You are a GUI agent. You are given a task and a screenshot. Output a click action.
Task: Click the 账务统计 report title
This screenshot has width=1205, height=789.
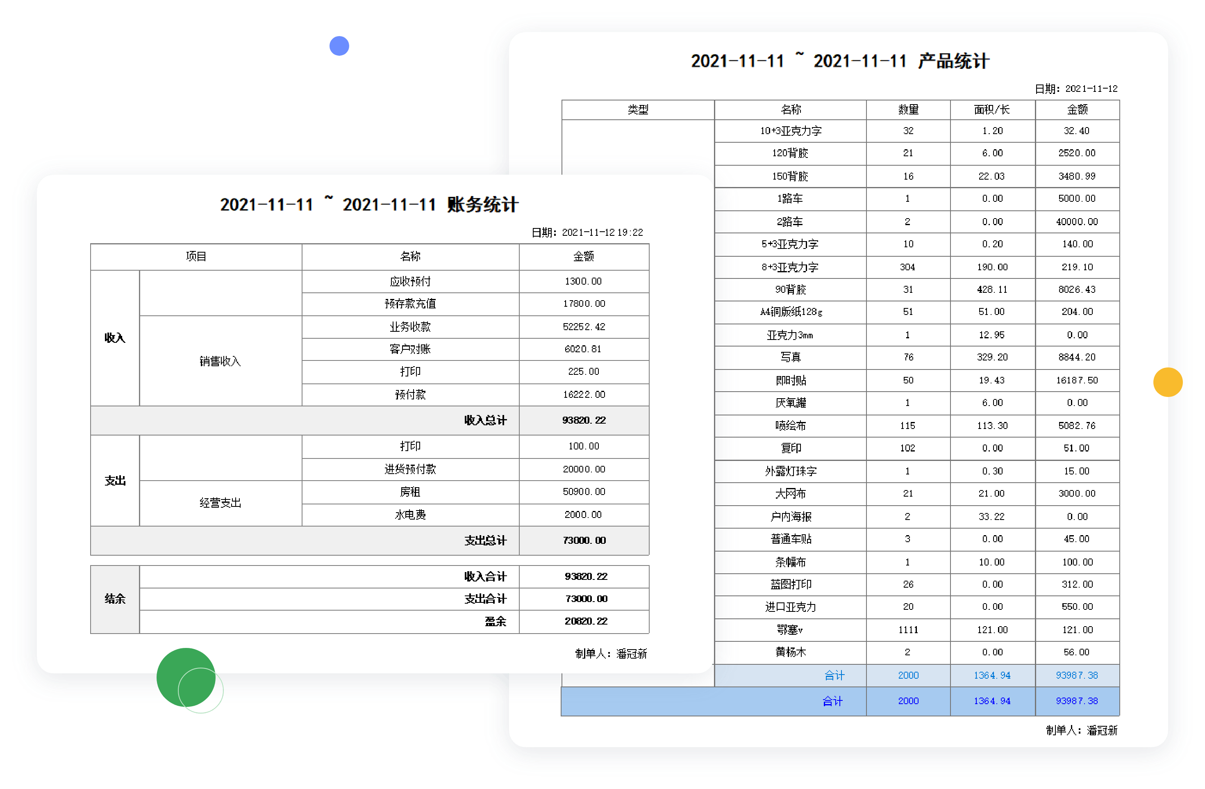369,205
